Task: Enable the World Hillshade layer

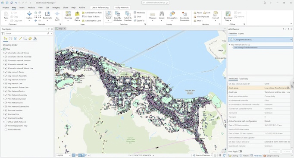Action: click(6, 130)
